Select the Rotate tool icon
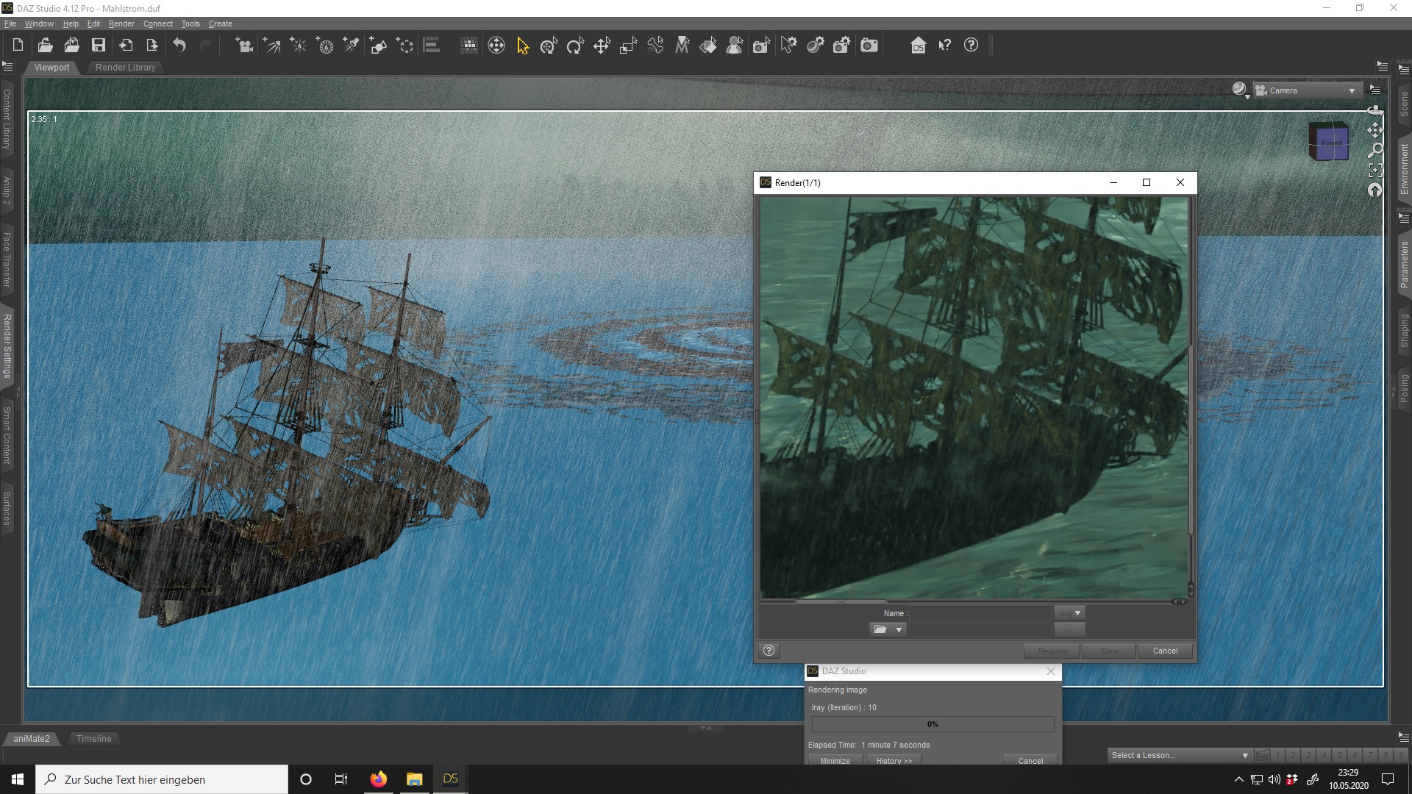The width and height of the screenshot is (1412, 794). pos(575,46)
